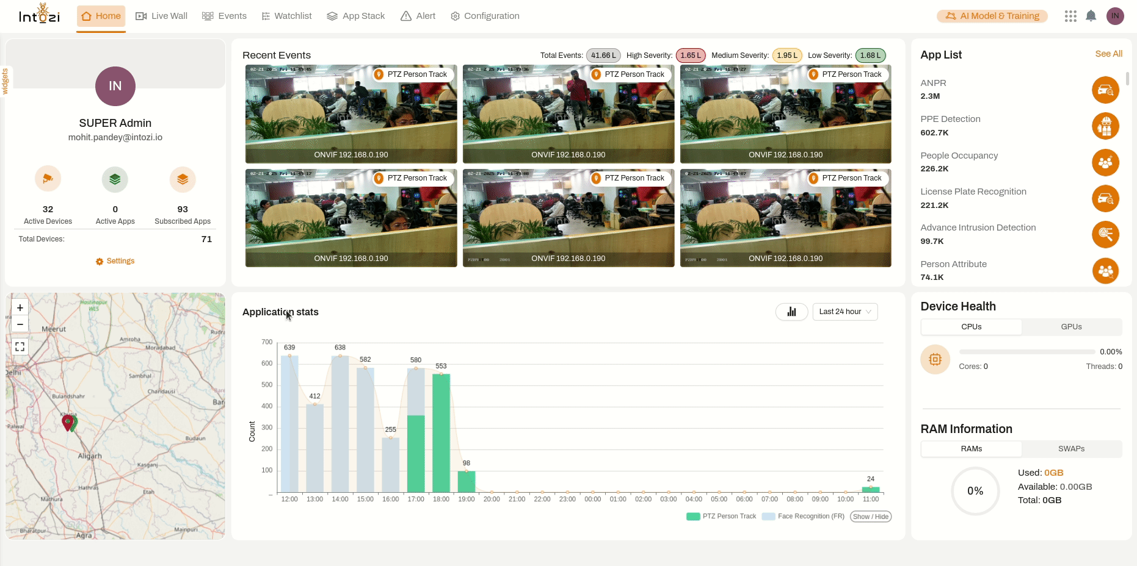
Task: Click the See All link in App List
Action: pos(1108,54)
